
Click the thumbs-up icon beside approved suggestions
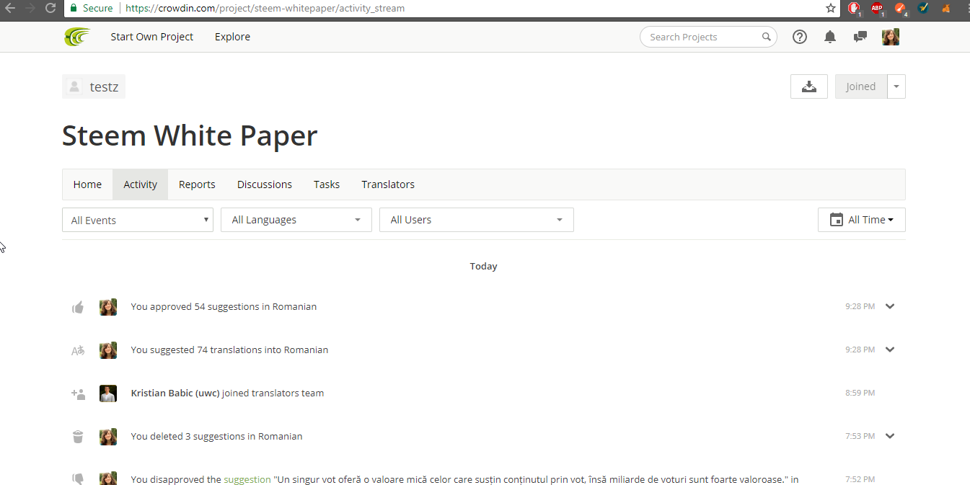click(x=78, y=308)
